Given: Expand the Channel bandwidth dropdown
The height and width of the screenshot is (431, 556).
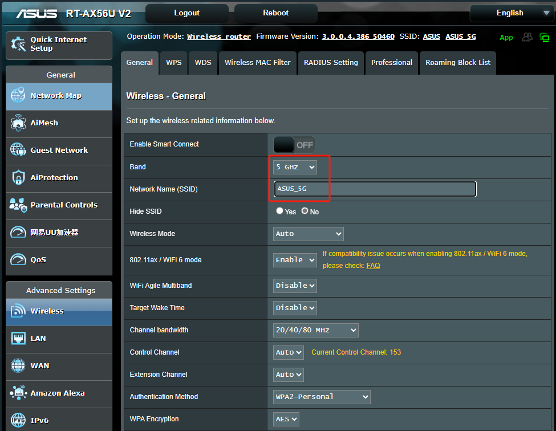Looking at the screenshot, I should point(315,330).
